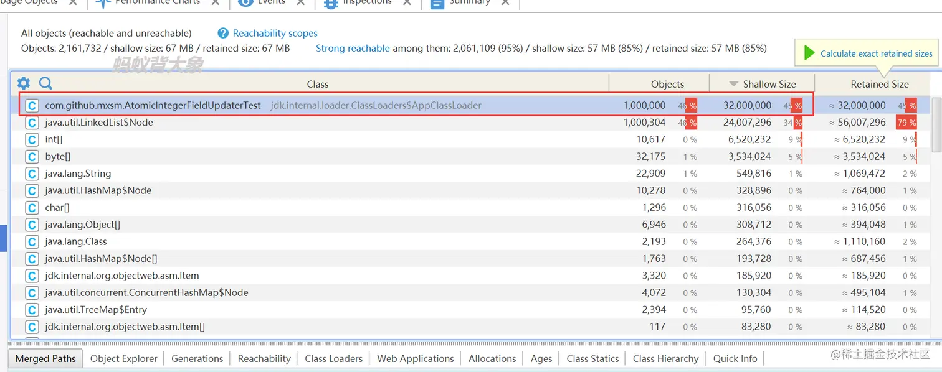Open the Generations tab
The height and width of the screenshot is (372, 942).
pos(197,358)
